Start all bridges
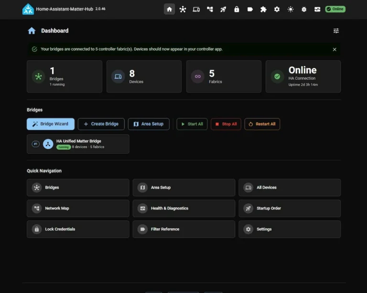The width and height of the screenshot is (367, 293). pos(192,124)
